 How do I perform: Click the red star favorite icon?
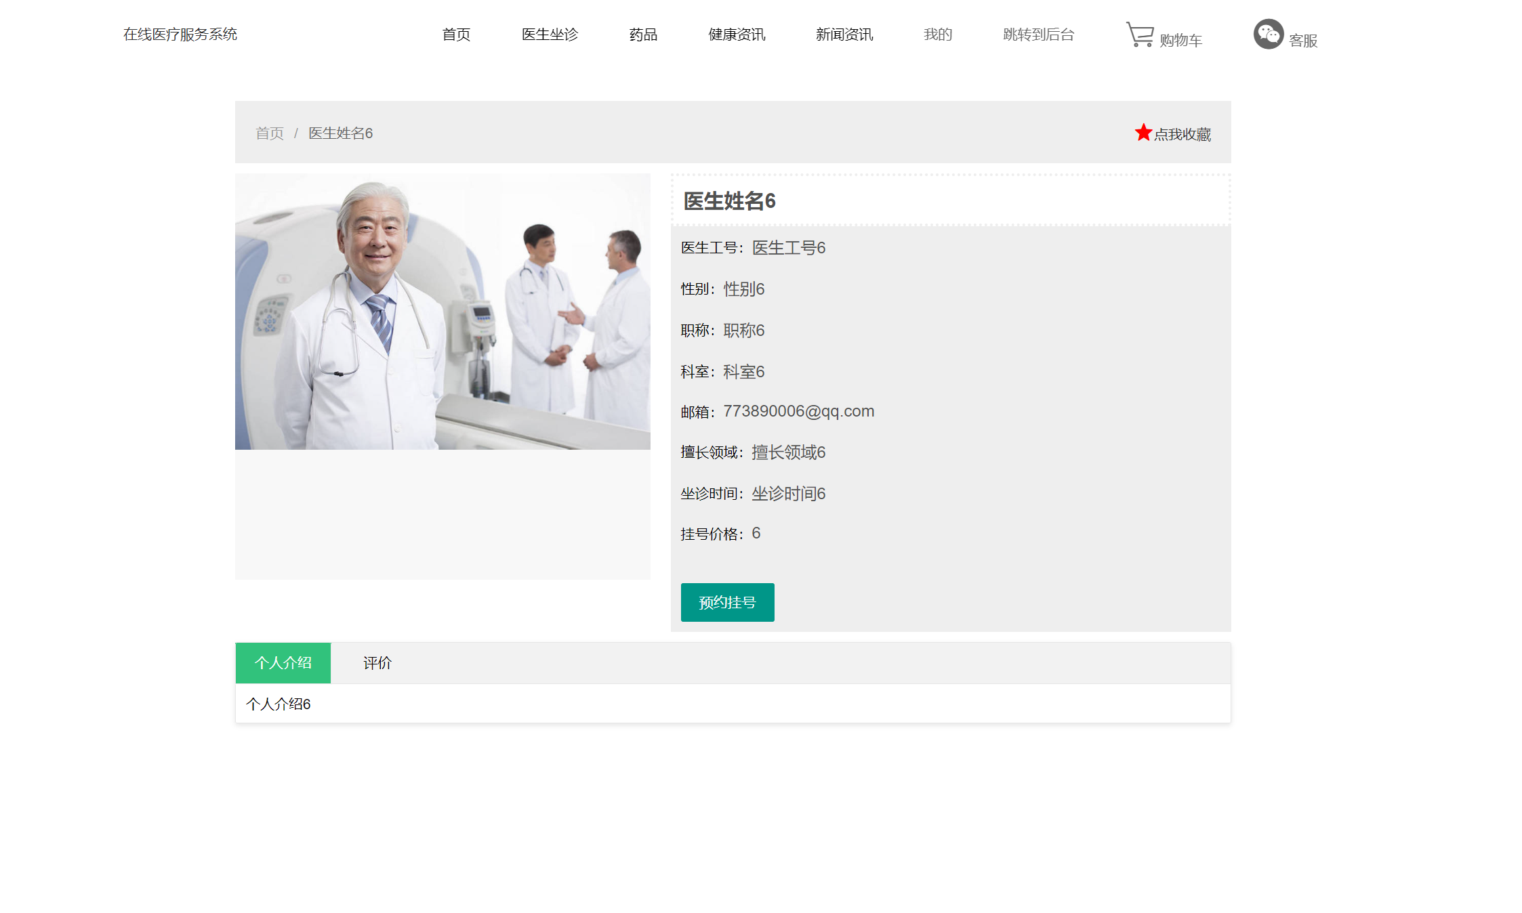point(1143,133)
